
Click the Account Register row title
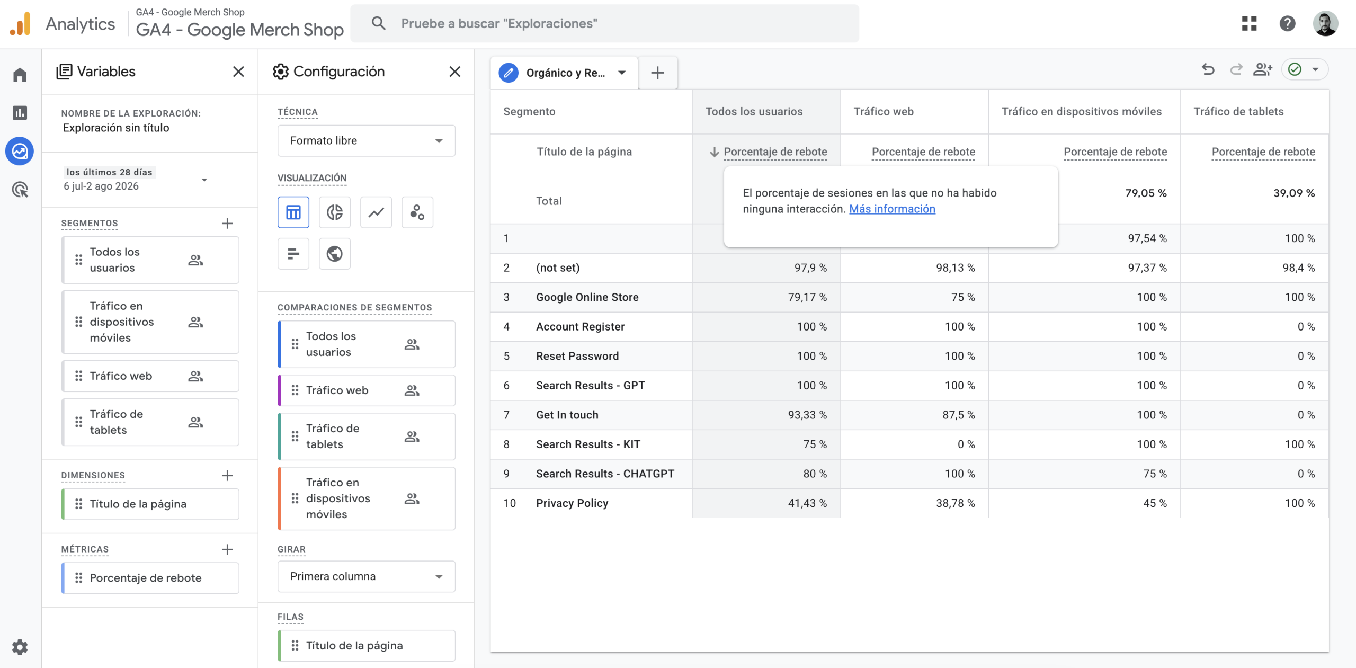[x=581, y=327]
